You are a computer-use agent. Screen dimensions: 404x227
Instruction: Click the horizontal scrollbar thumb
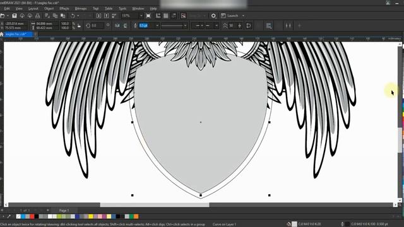click(155, 205)
